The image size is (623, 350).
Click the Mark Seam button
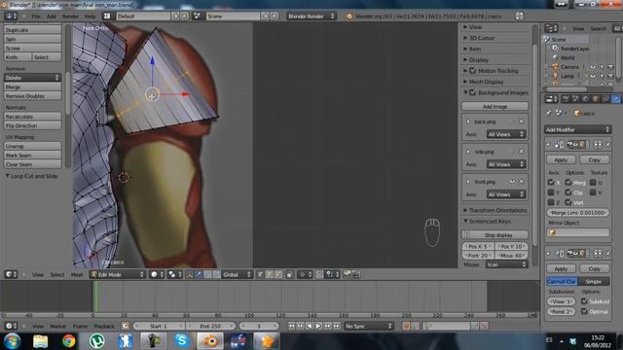pos(32,156)
